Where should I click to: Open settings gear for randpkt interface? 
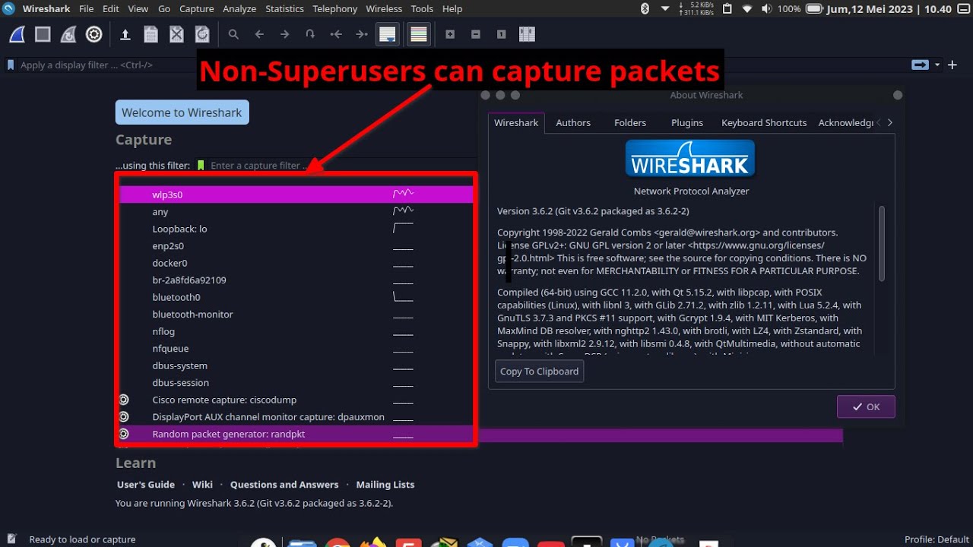(124, 434)
